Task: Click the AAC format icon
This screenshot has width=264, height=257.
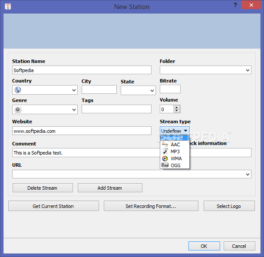Action: point(165,145)
